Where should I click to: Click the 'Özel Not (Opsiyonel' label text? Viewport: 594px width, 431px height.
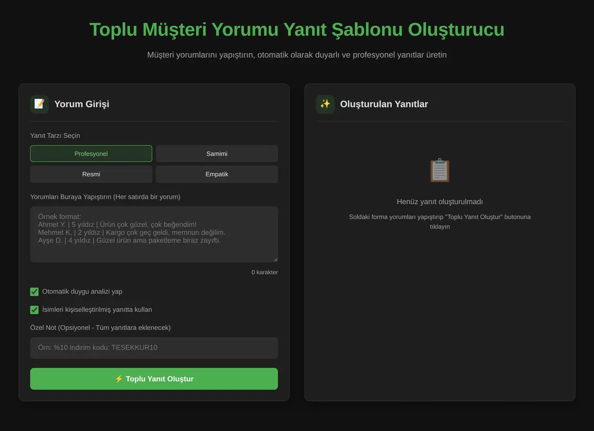point(100,328)
